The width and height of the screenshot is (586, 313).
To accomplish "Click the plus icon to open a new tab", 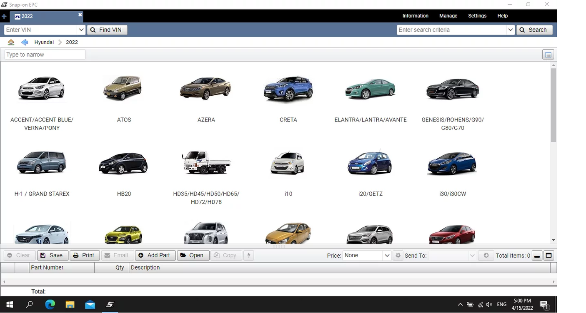I will pos(4,16).
